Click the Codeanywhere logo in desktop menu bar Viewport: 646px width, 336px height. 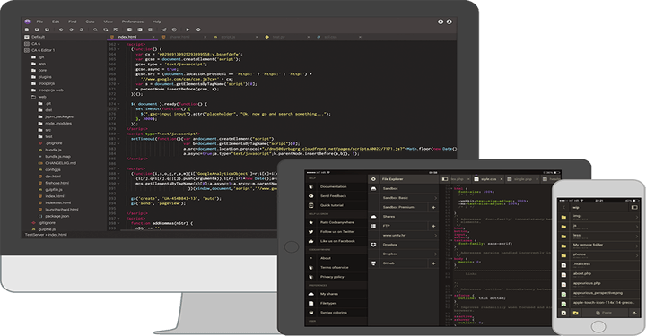coord(27,22)
